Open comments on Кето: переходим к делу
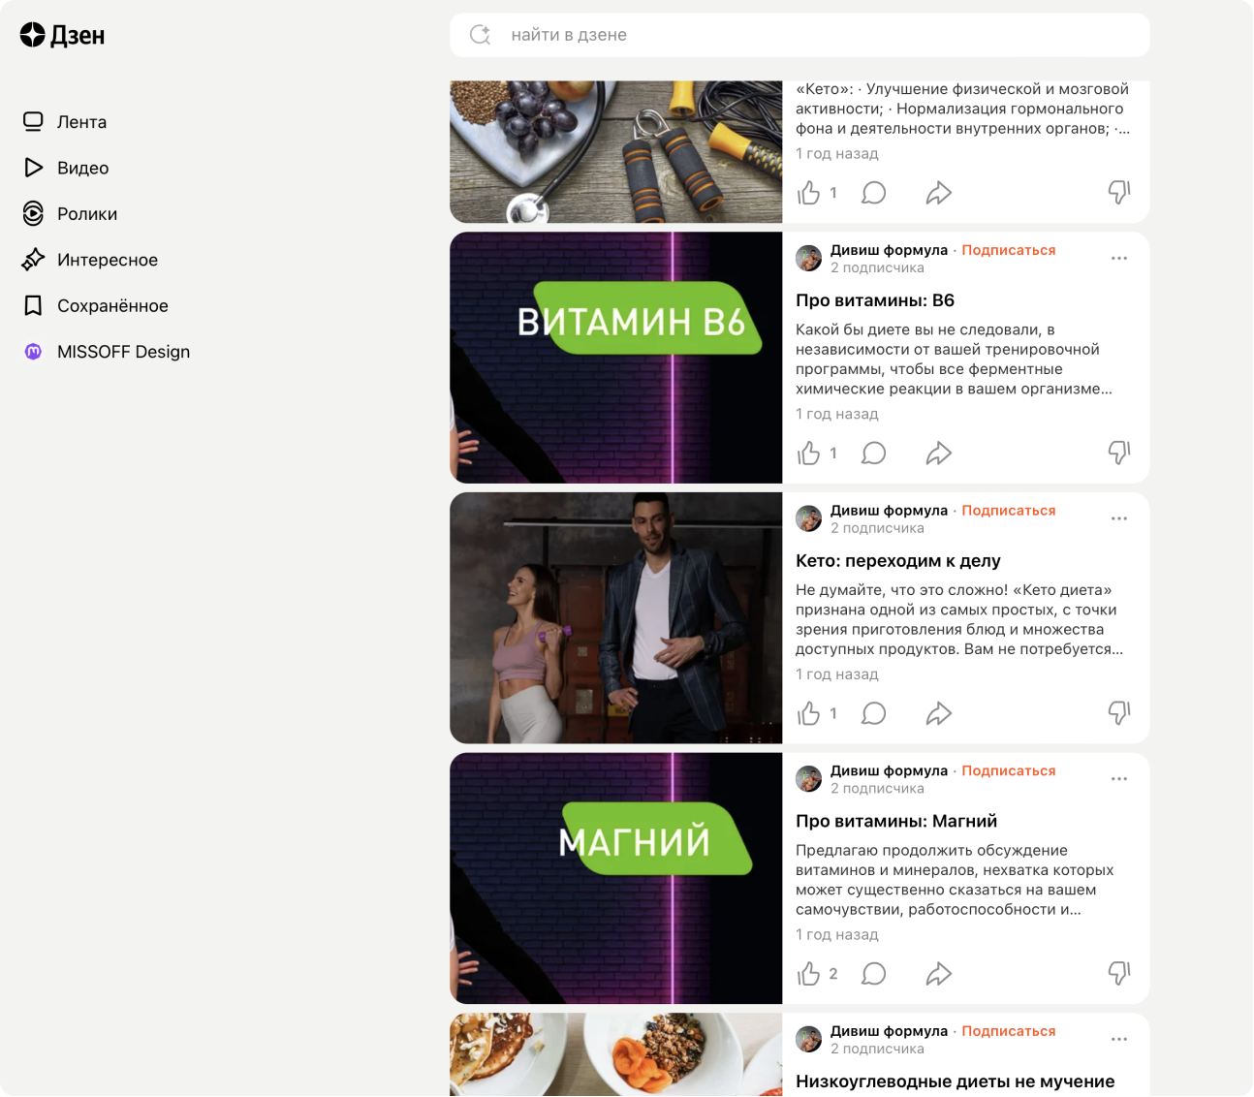Viewport: 1254px width, 1097px height. pyautogui.click(x=874, y=714)
